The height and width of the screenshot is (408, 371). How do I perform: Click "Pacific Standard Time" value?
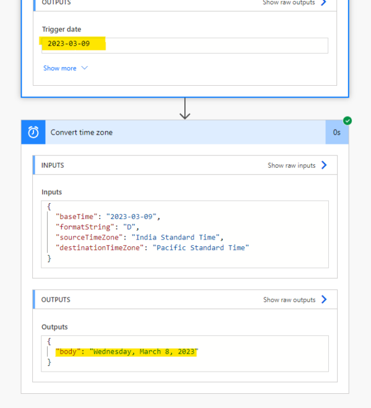click(x=201, y=248)
